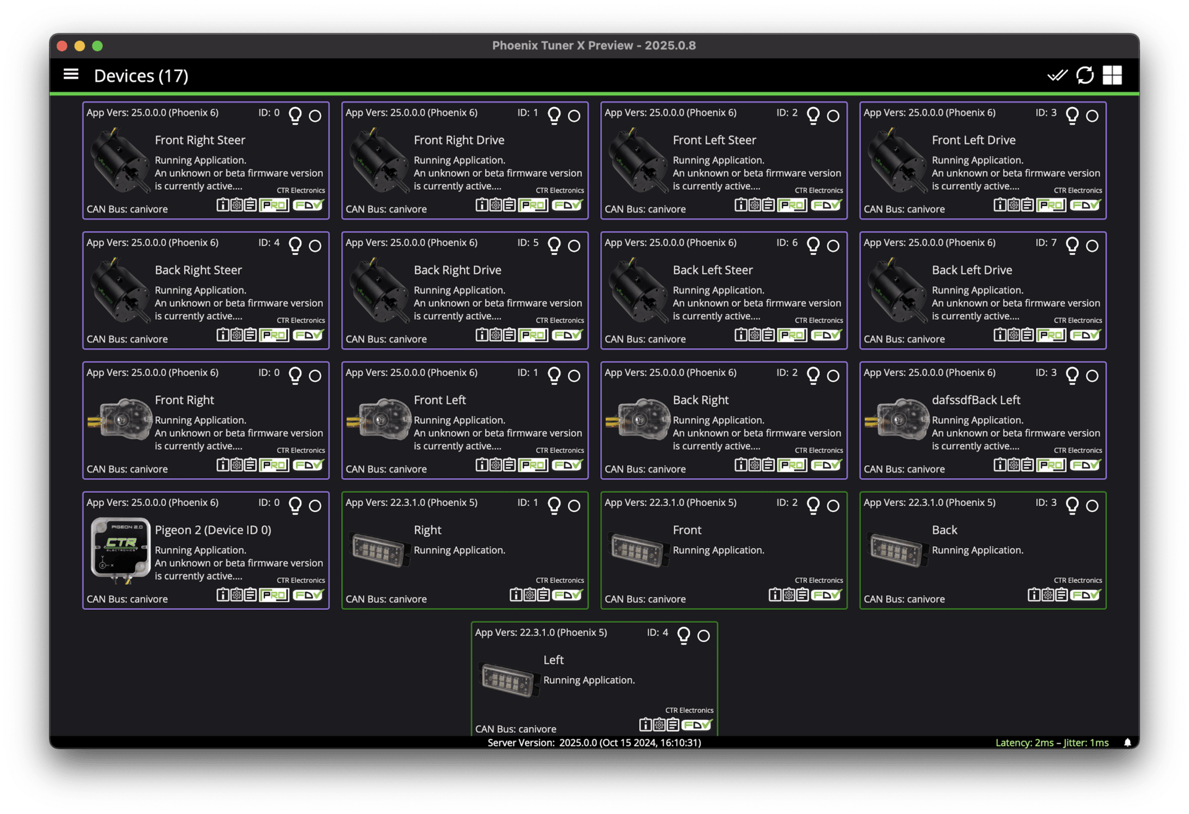Click the Server Version text in status bar
The height and width of the screenshot is (814, 1189).
[x=594, y=742]
